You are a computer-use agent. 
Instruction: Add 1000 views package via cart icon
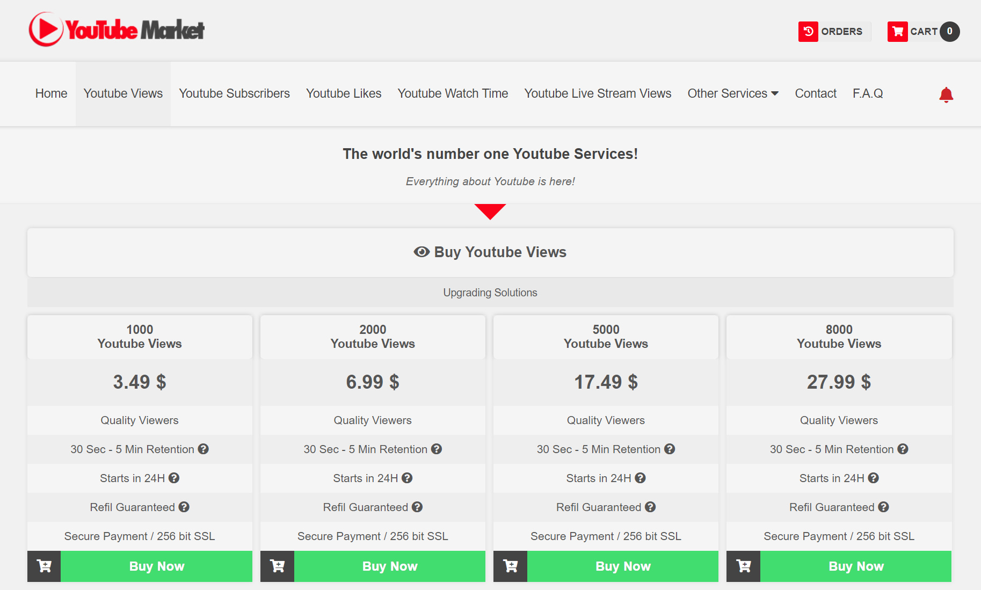44,566
